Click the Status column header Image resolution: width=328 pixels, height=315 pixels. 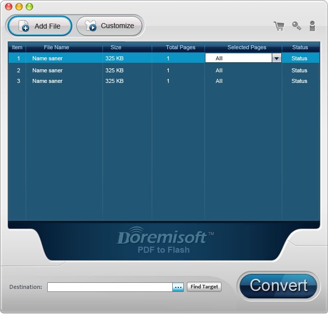click(300, 47)
